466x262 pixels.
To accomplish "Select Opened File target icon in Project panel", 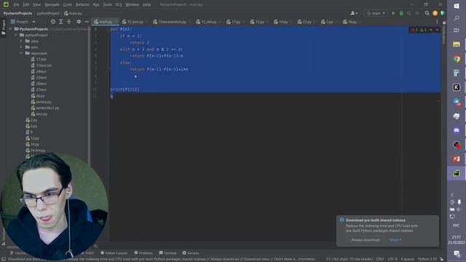I will point(53,22).
